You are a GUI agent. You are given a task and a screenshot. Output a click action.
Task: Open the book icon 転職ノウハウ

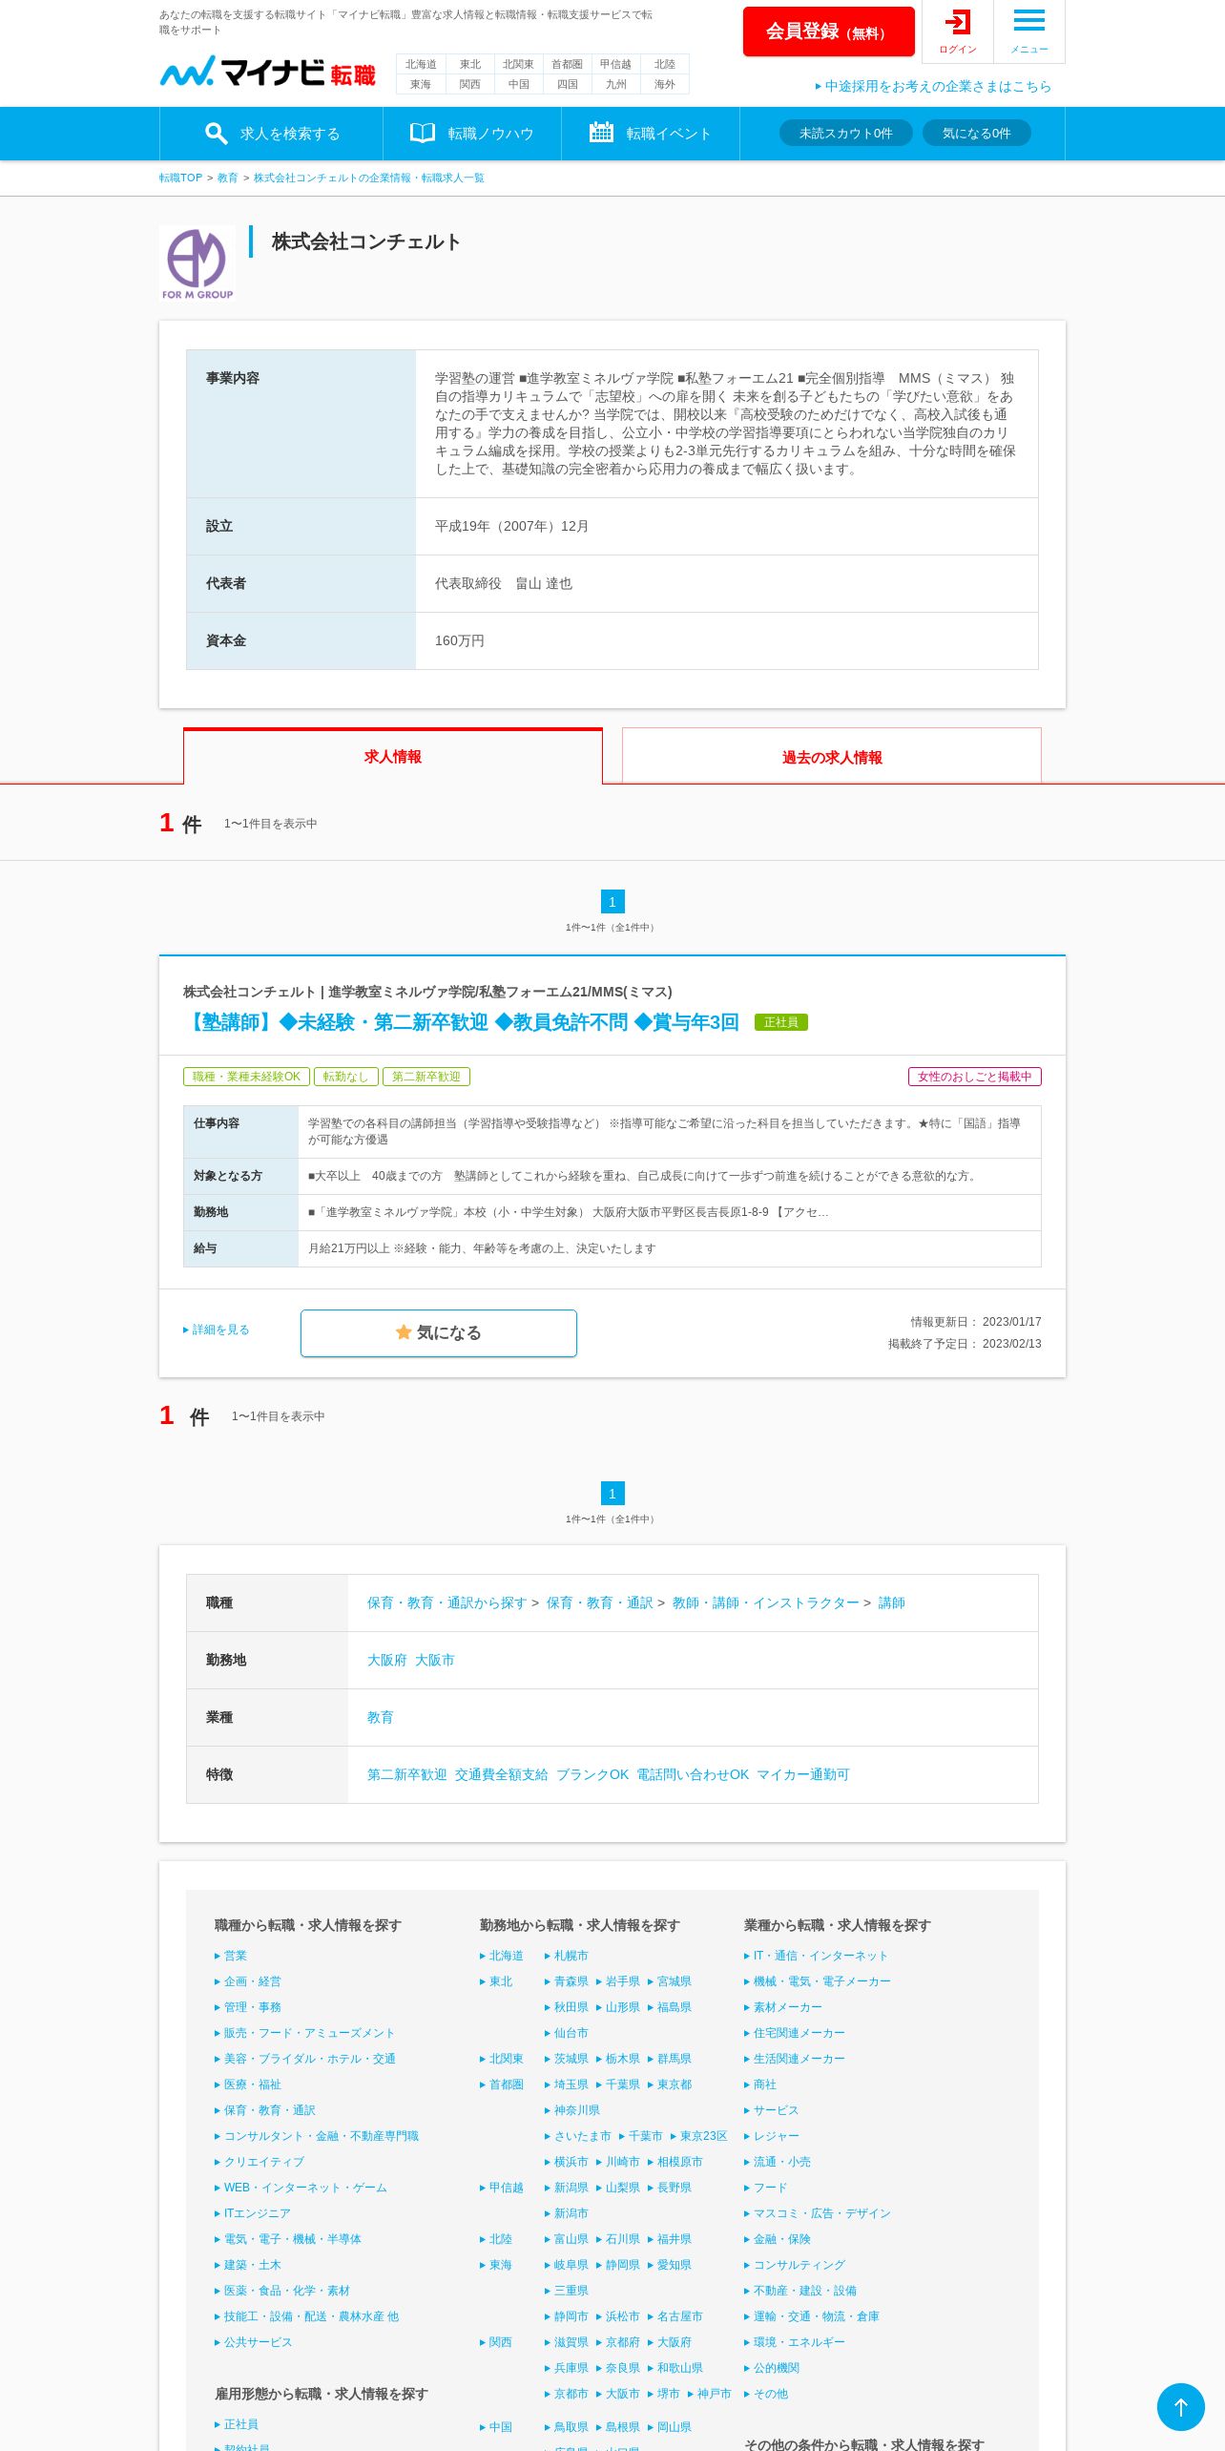472,134
